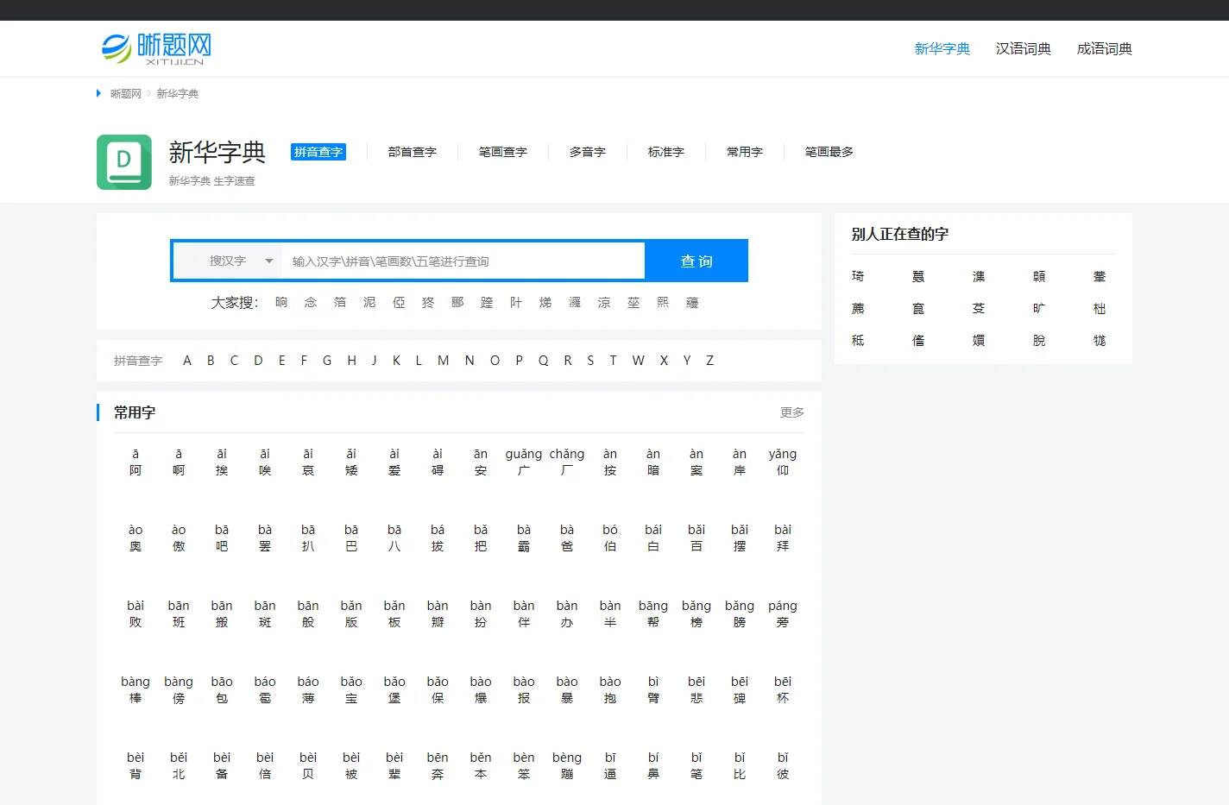This screenshot has height=805, width=1229.
Task: Select the 笔画查字 tab
Action: [503, 152]
